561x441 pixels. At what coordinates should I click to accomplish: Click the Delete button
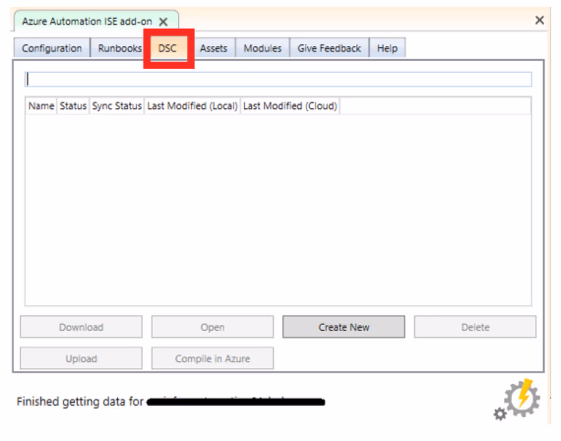[x=475, y=327]
